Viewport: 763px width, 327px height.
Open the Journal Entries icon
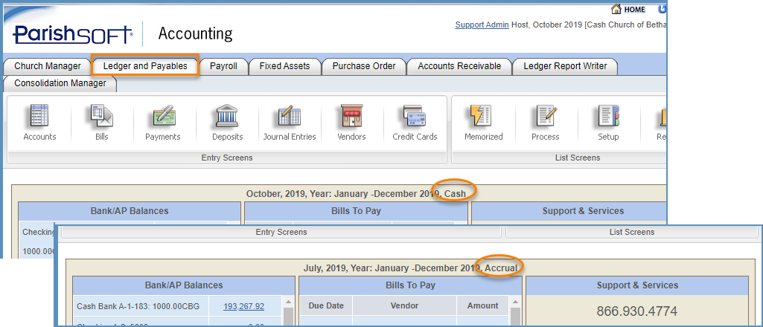pyautogui.click(x=290, y=117)
